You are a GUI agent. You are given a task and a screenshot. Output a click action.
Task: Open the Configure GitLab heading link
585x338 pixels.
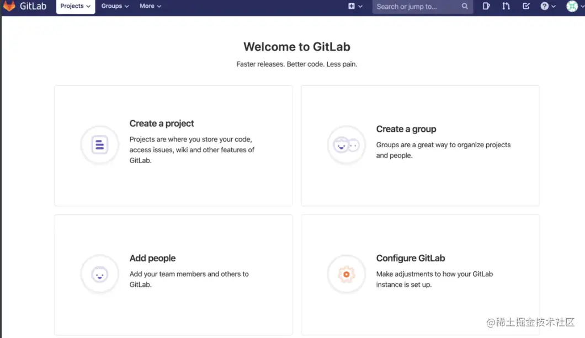(x=410, y=258)
